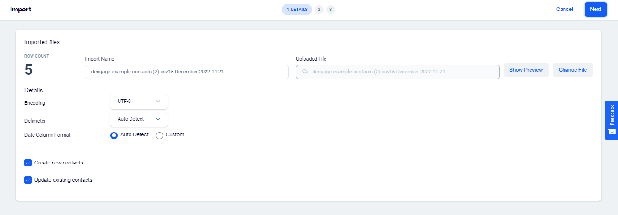Viewport: 618px width, 215px height.
Task: Choose the Custom date format option
Action: coord(160,135)
